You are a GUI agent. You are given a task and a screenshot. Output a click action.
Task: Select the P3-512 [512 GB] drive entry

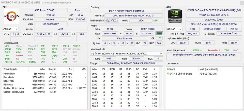(x=208, y=74)
